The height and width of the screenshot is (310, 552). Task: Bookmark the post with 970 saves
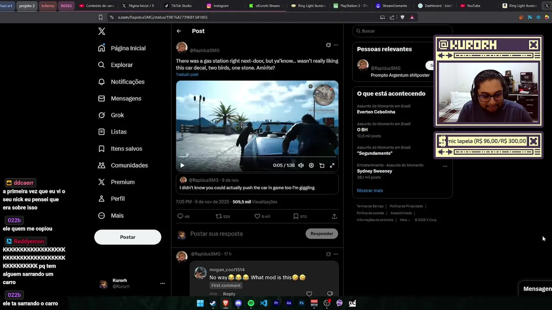tap(300, 216)
